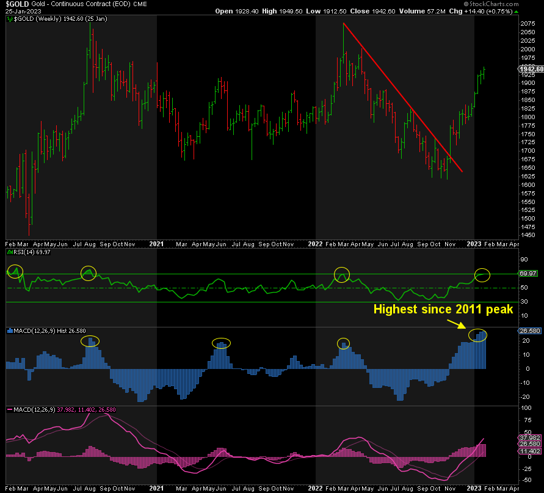544x493 pixels.
Task: Click the 69.97 RSI value axis label
Action: tap(527, 274)
